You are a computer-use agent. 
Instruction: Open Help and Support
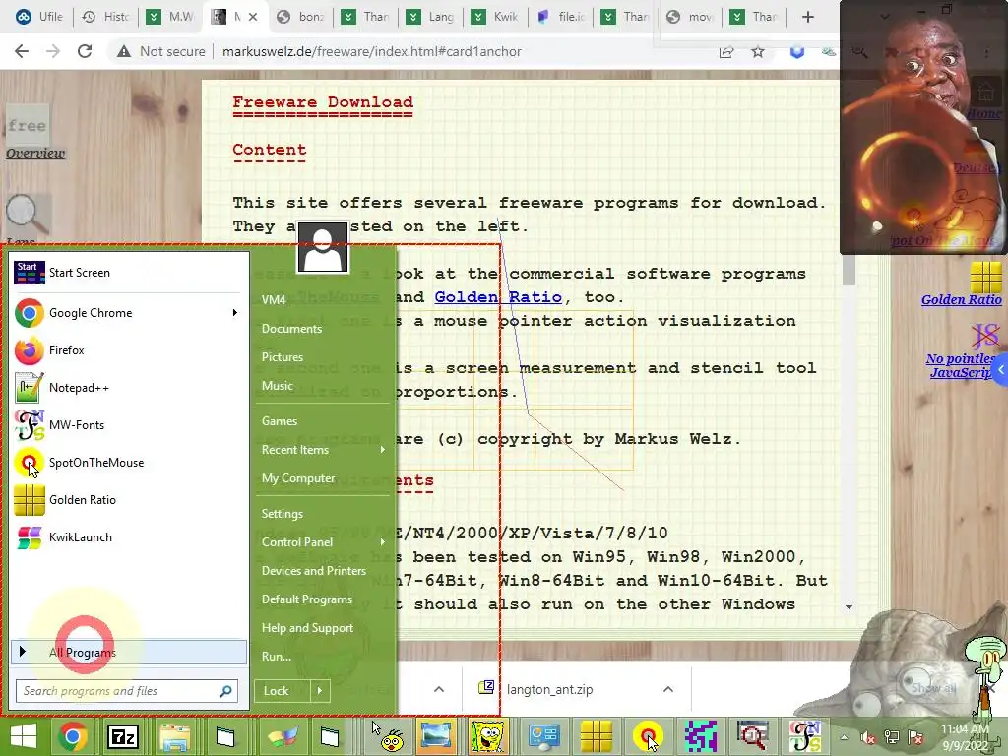tap(307, 628)
